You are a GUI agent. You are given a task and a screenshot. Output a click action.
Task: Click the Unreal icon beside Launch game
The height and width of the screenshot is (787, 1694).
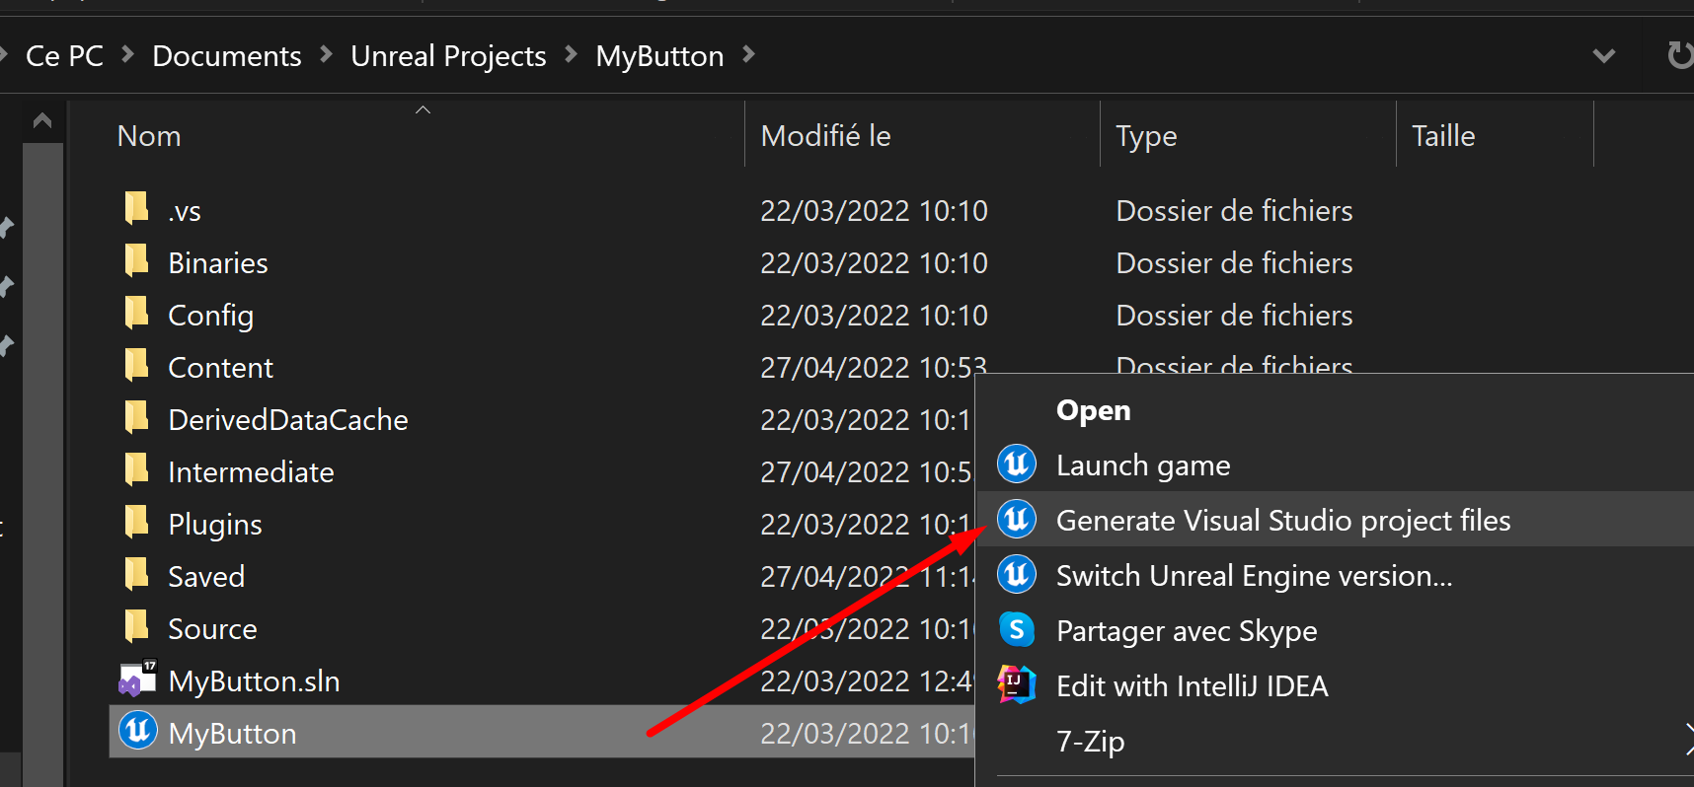1016,465
